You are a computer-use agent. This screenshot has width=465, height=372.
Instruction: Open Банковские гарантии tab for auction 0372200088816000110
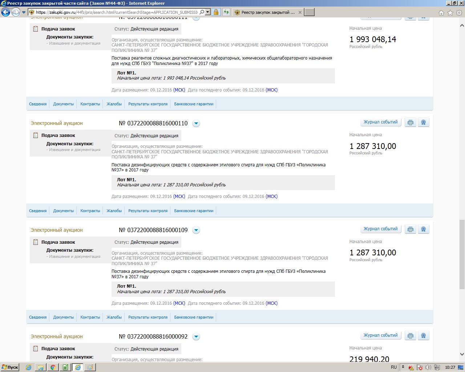194,211
